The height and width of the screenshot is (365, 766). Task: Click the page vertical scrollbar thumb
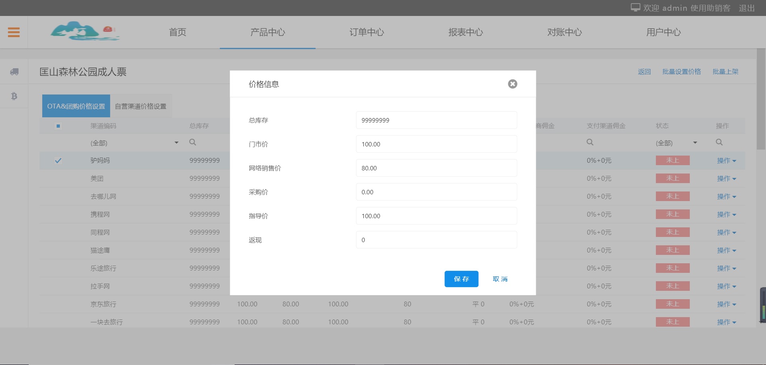[760, 100]
